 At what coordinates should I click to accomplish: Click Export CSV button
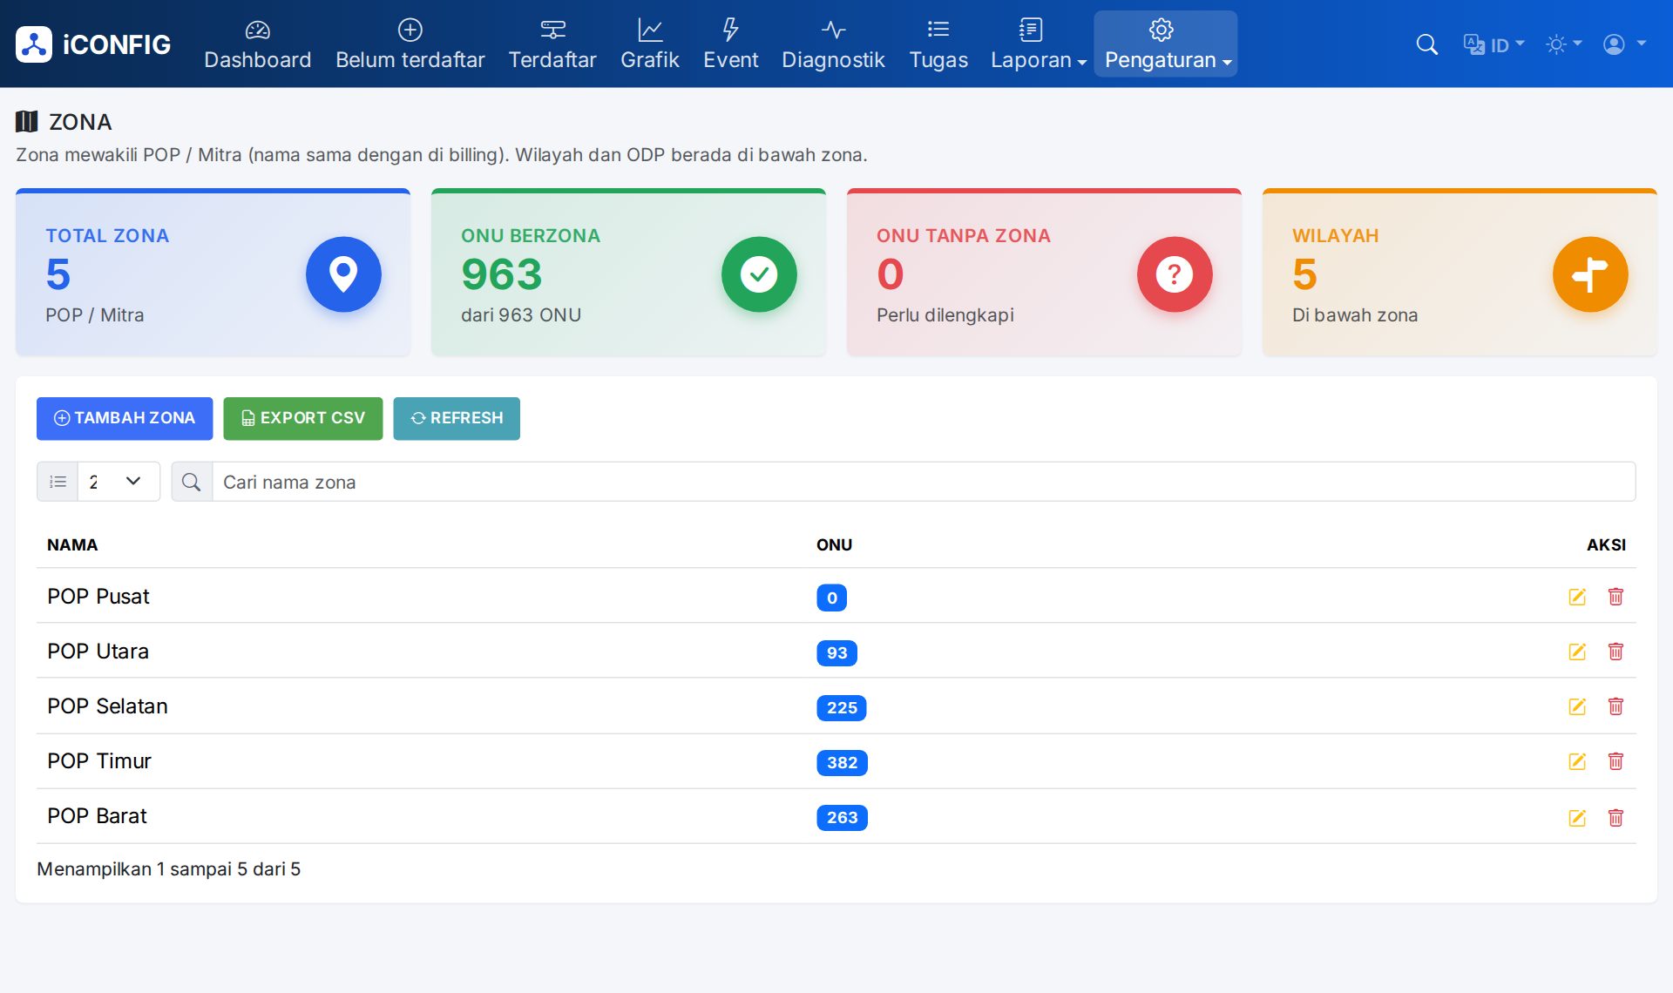[x=303, y=418]
